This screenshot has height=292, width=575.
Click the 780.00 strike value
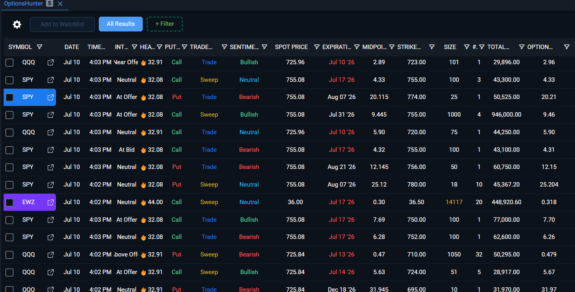click(x=416, y=185)
